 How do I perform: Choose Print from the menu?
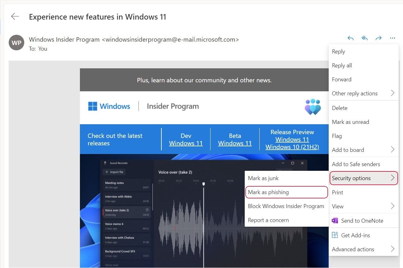364,193
